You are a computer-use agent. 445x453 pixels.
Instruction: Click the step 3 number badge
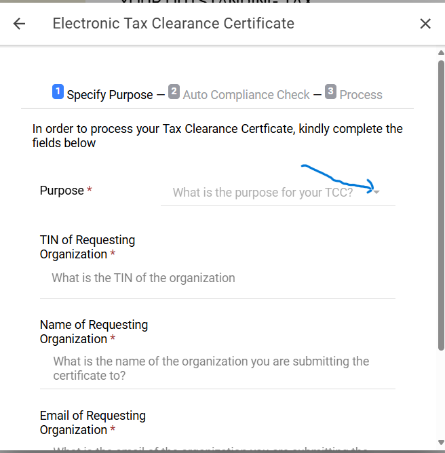tap(330, 92)
